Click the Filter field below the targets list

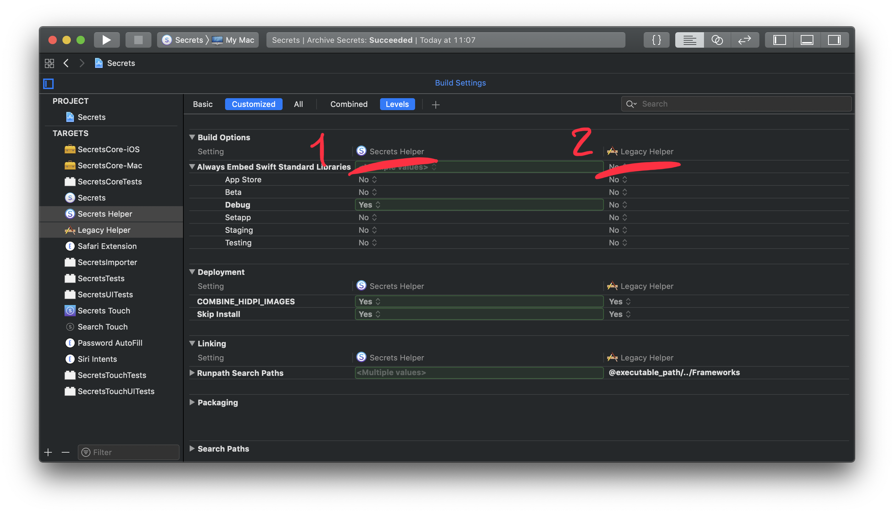coord(128,452)
